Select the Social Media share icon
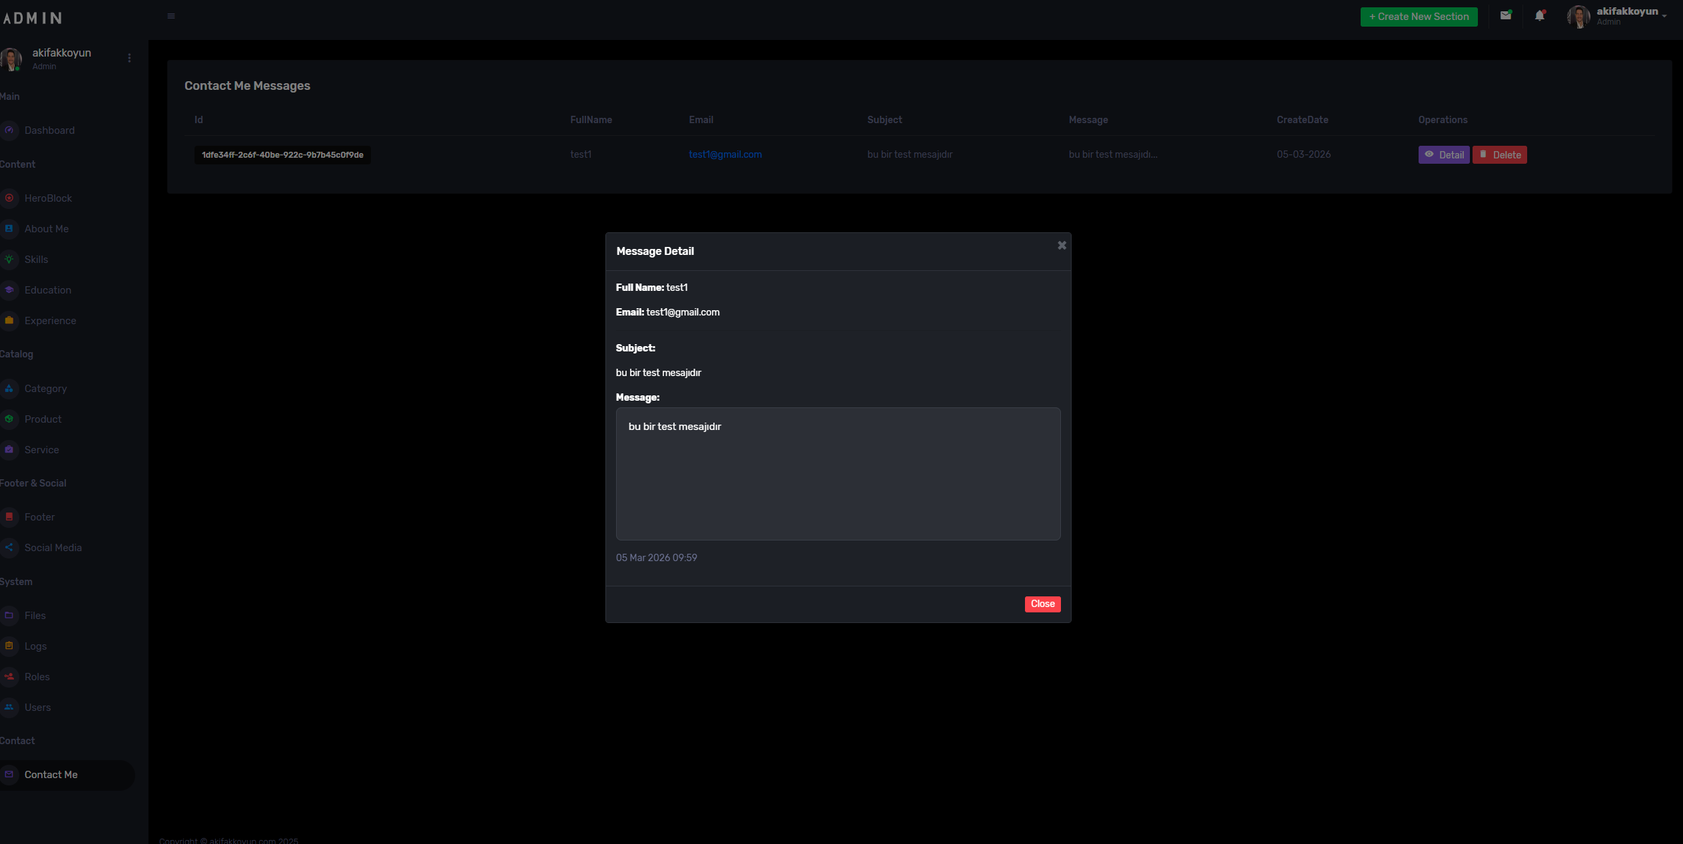Image resolution: width=1683 pixels, height=844 pixels. [9, 547]
